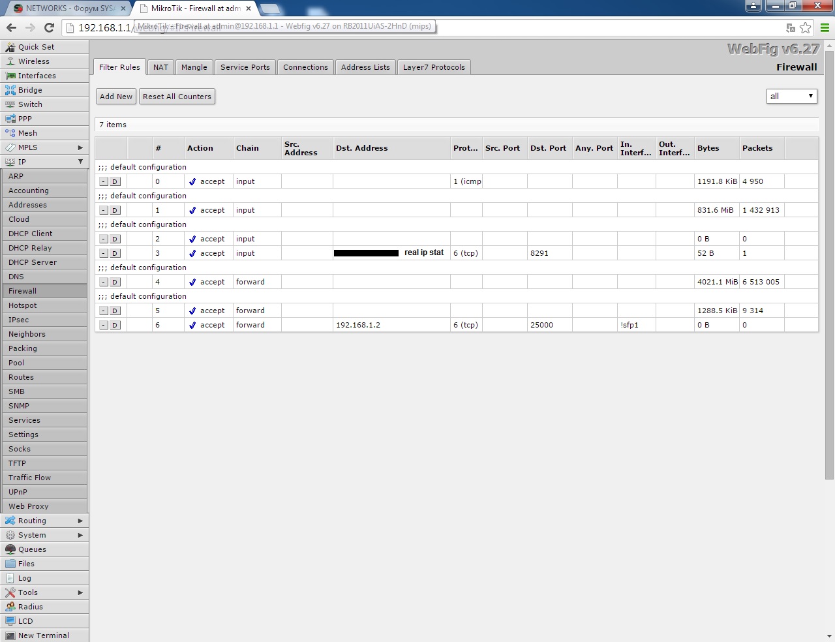The width and height of the screenshot is (835, 642).
Task: Toggle disable on rule 0 with D button
Action: tap(115, 181)
